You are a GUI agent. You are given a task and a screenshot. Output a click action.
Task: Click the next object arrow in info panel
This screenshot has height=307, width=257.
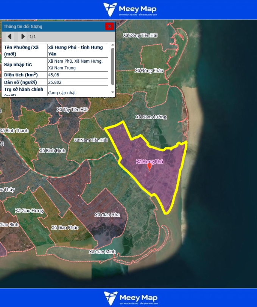[x=23, y=36]
